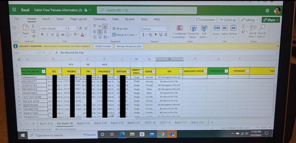Open the Find & Select menu
296x143 pixels.
(262, 31)
